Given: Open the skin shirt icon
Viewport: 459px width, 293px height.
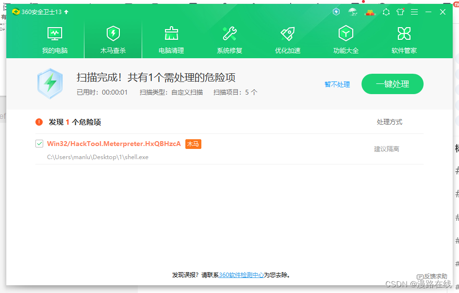Looking at the screenshot, I should click(400, 12).
